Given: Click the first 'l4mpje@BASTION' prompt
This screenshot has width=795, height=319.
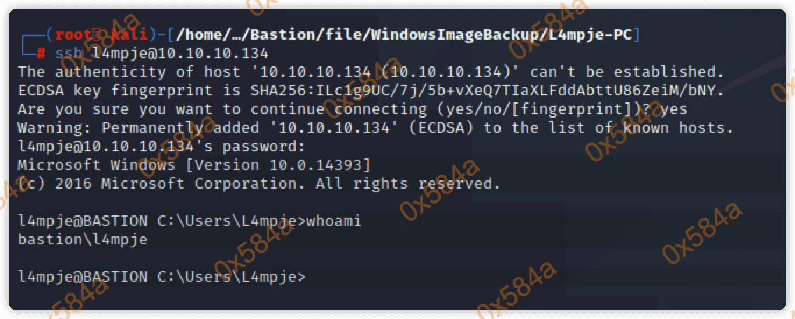Looking at the screenshot, I should point(83,221).
